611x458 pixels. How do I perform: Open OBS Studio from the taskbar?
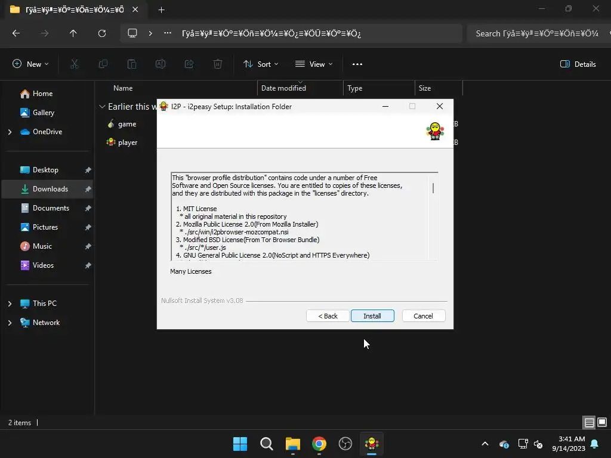tap(345, 444)
